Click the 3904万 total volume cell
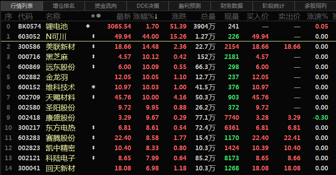This screenshot has width=336, height=175. (204, 26)
